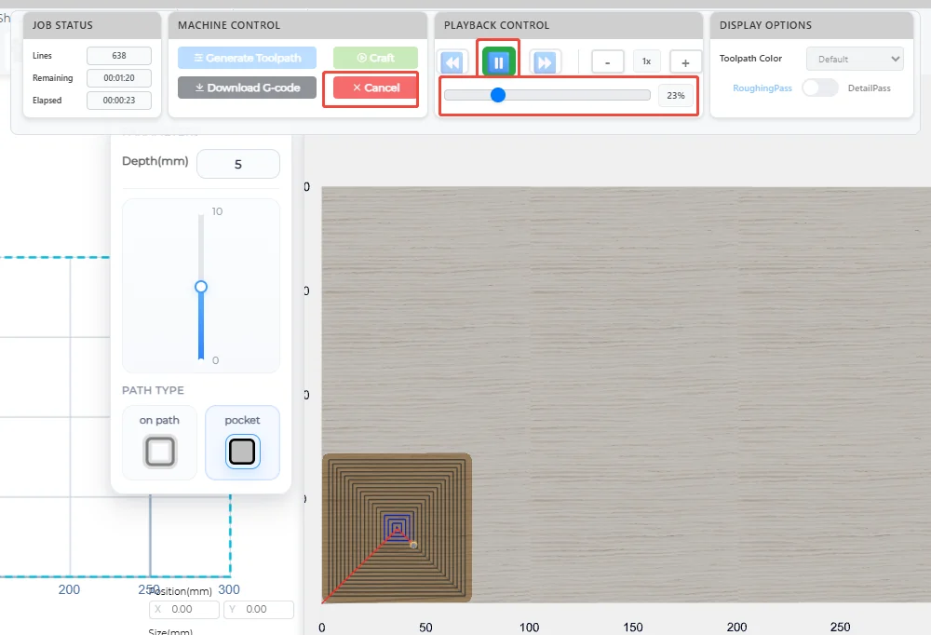Screen dimensions: 931x635
Task: Click the Elapsed time field
Action: pos(119,101)
